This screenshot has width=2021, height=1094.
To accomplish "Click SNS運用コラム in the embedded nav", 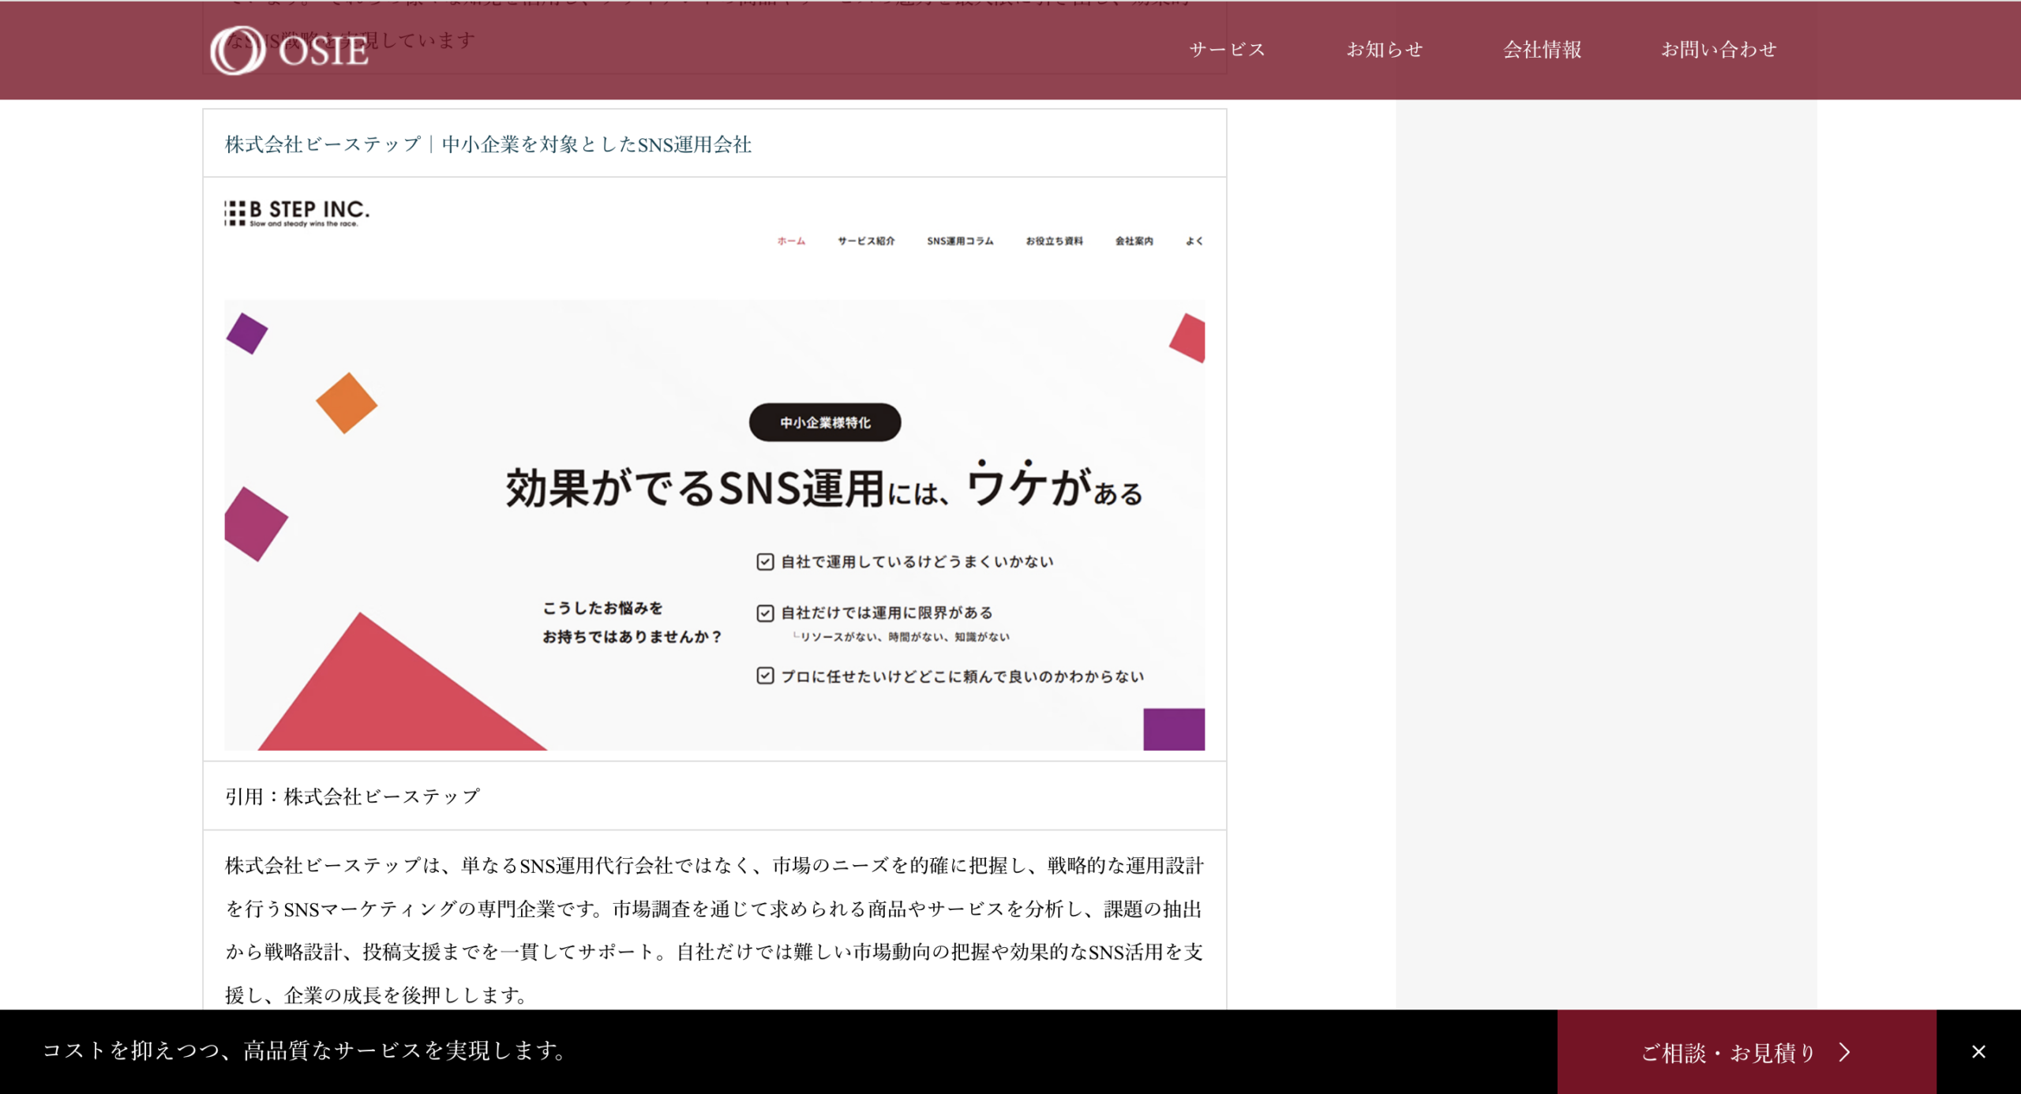I will coord(960,241).
